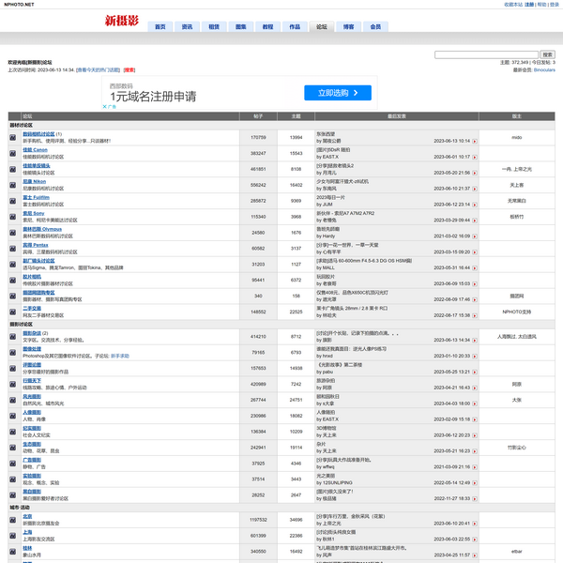Click the forum icon next to 尼康 Nikon
The height and width of the screenshot is (563, 563).
14,183
